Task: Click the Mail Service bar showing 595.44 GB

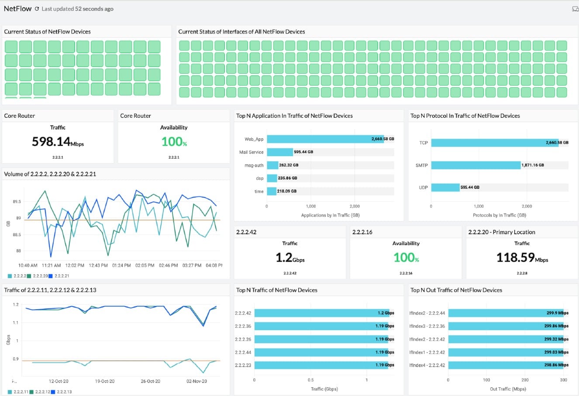Action: 280,152
